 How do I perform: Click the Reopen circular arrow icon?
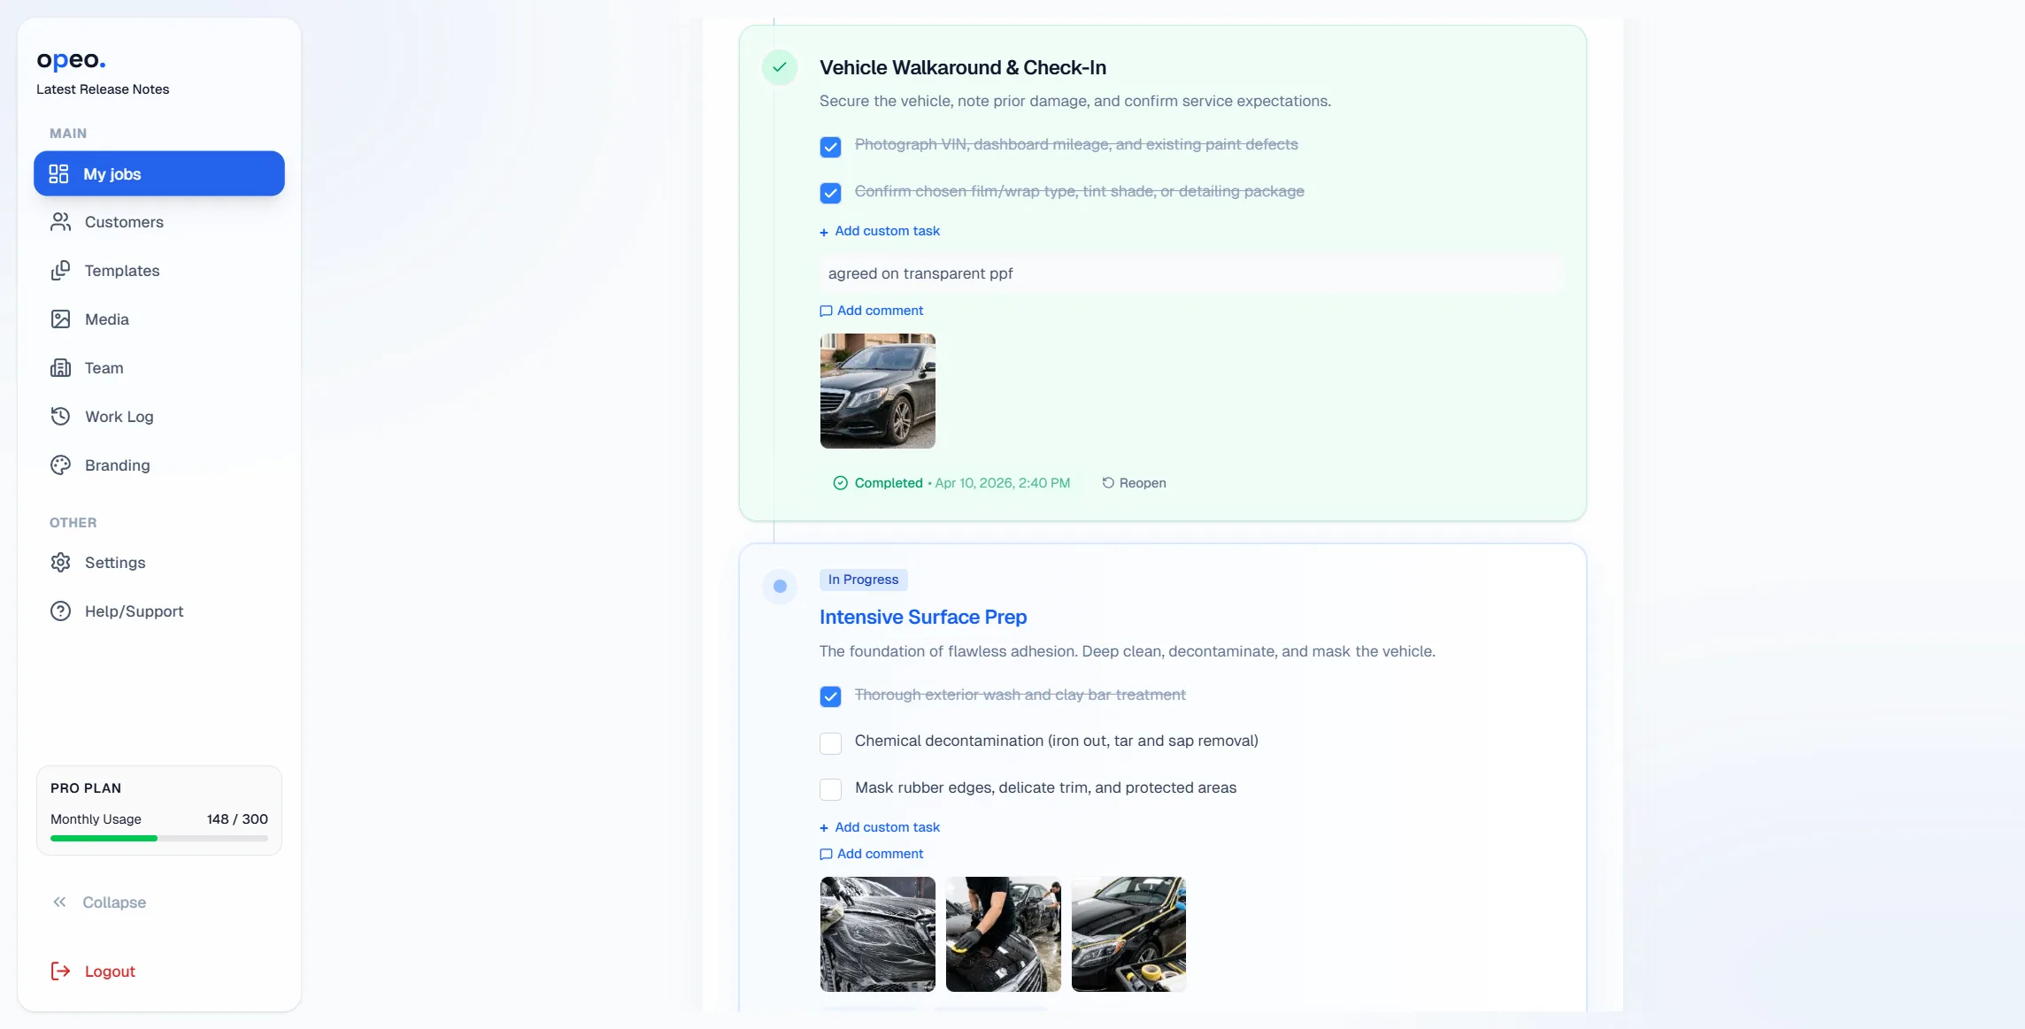[1108, 483]
